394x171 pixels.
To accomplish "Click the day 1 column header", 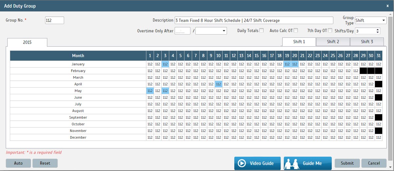I will click(150, 56).
